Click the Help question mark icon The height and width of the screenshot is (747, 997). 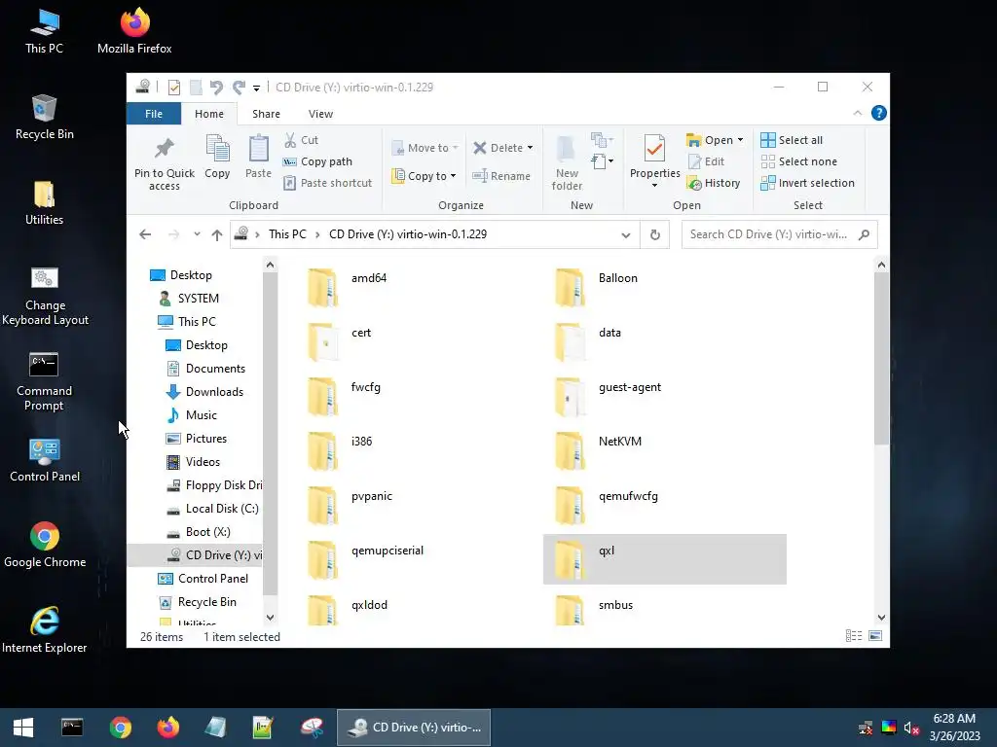point(879,113)
